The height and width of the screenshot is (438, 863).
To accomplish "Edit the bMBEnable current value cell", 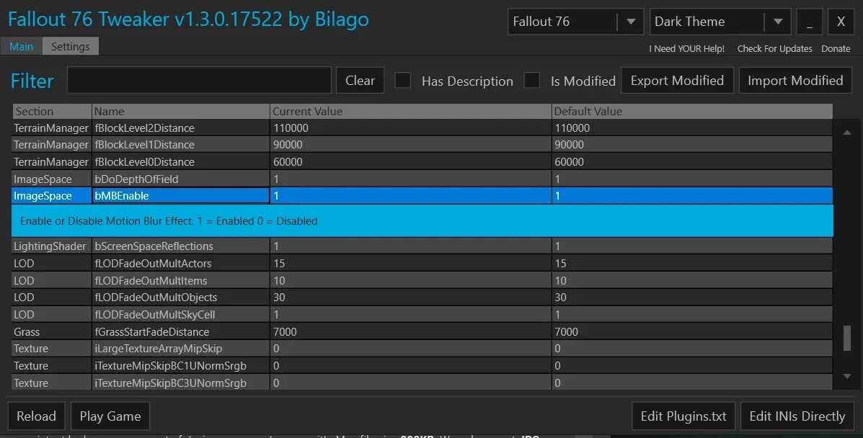I will [410, 195].
